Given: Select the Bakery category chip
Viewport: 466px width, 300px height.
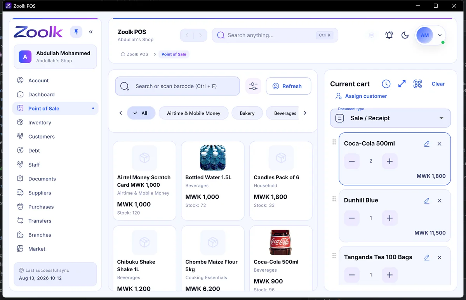Looking at the screenshot, I should 247,113.
